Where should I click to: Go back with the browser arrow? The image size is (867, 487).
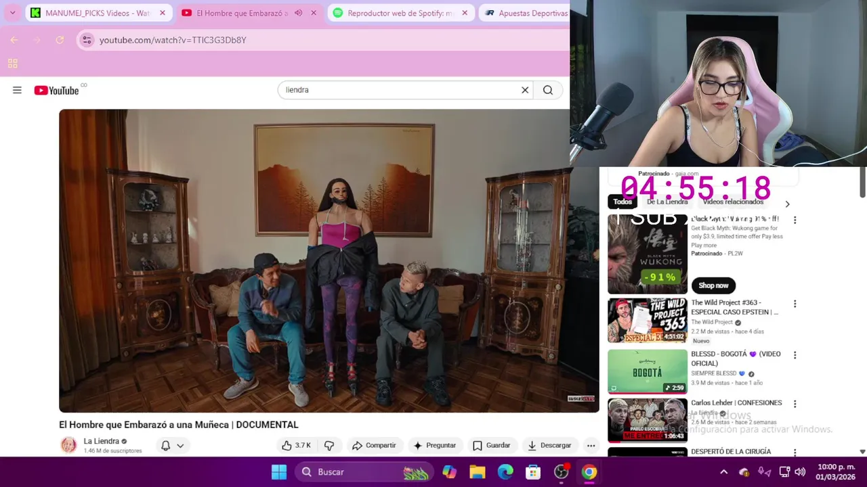[14, 40]
